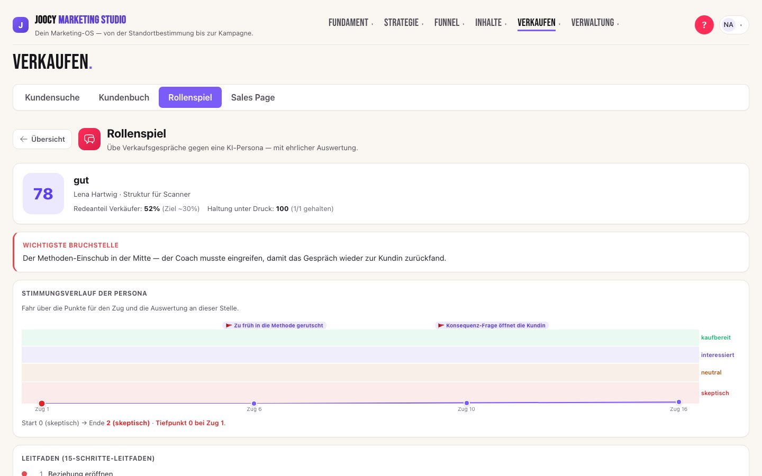
Task: Switch to the Kundensuche tab
Action: tap(52, 97)
